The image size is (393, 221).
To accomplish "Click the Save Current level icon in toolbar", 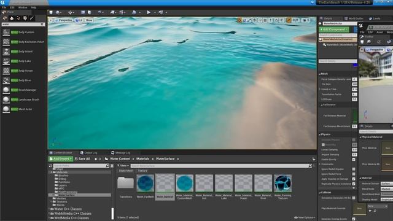I will pyautogui.click(x=51, y=12).
